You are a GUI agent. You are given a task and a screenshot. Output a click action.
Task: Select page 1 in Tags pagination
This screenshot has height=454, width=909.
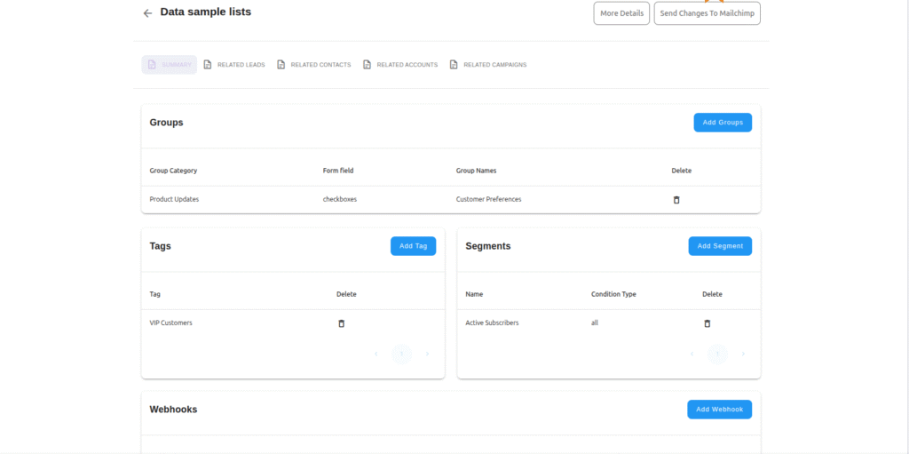[x=402, y=354]
